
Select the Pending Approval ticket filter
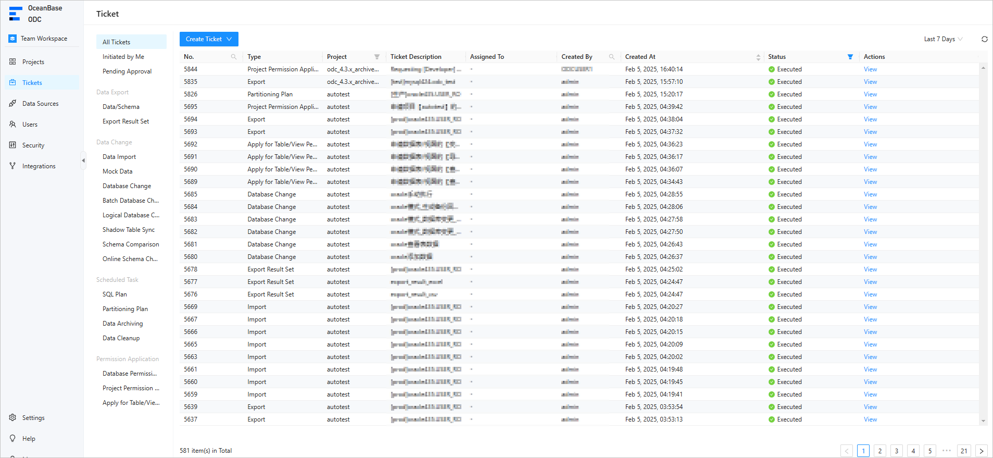(x=127, y=71)
